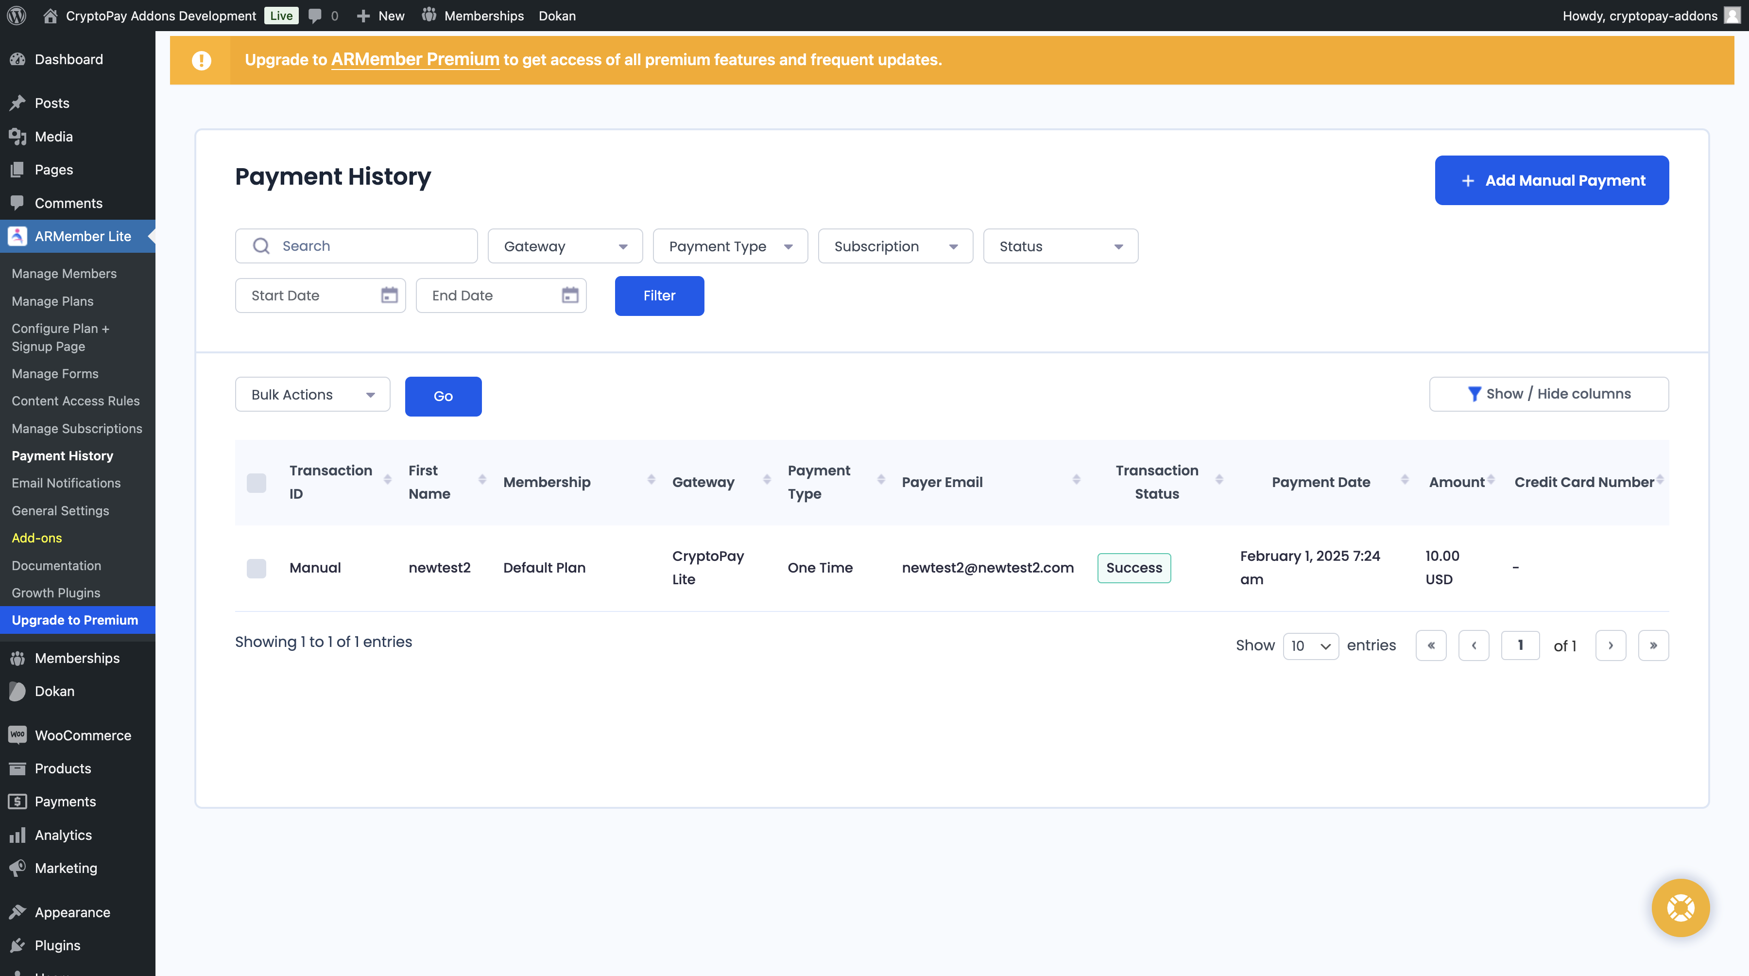Select the ARMember Lite plugin icon
Image resolution: width=1749 pixels, height=976 pixels.
(x=17, y=236)
